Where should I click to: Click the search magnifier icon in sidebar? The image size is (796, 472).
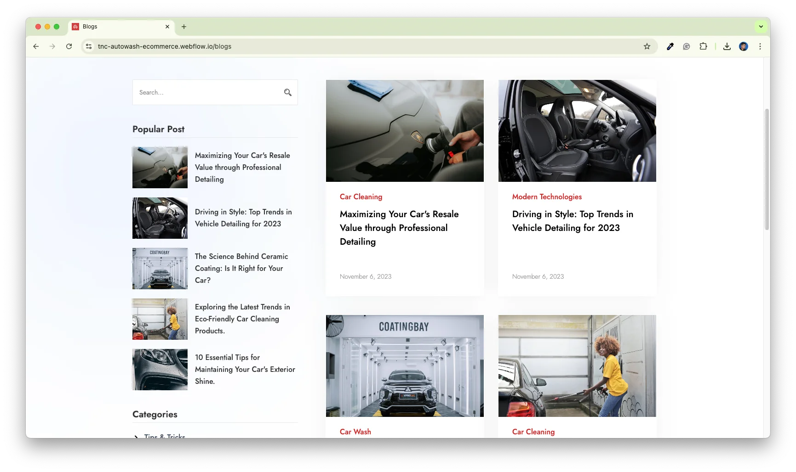[288, 92]
